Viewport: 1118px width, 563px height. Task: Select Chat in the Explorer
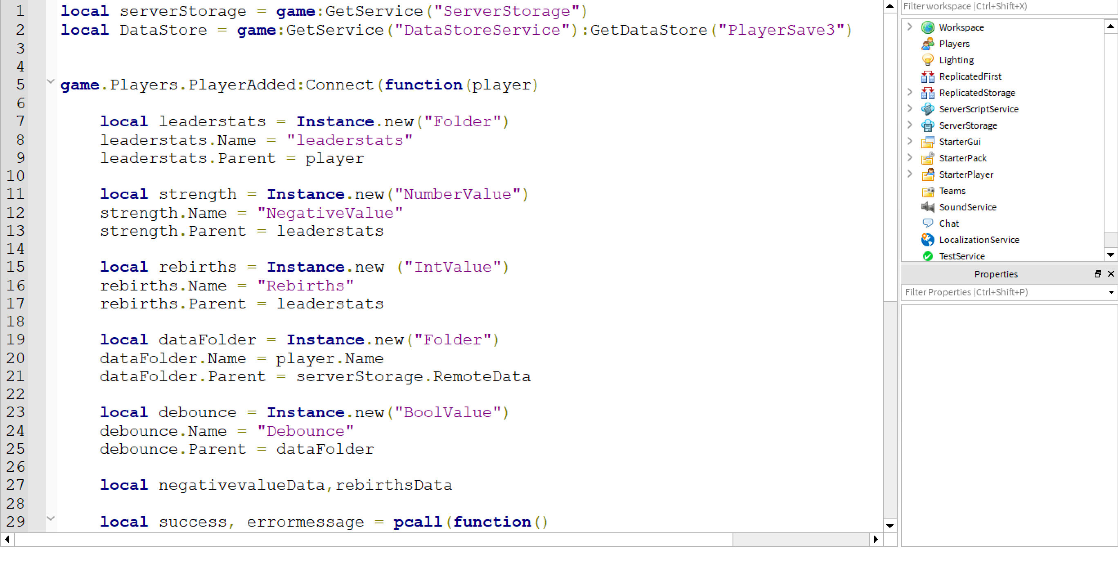[x=949, y=223]
